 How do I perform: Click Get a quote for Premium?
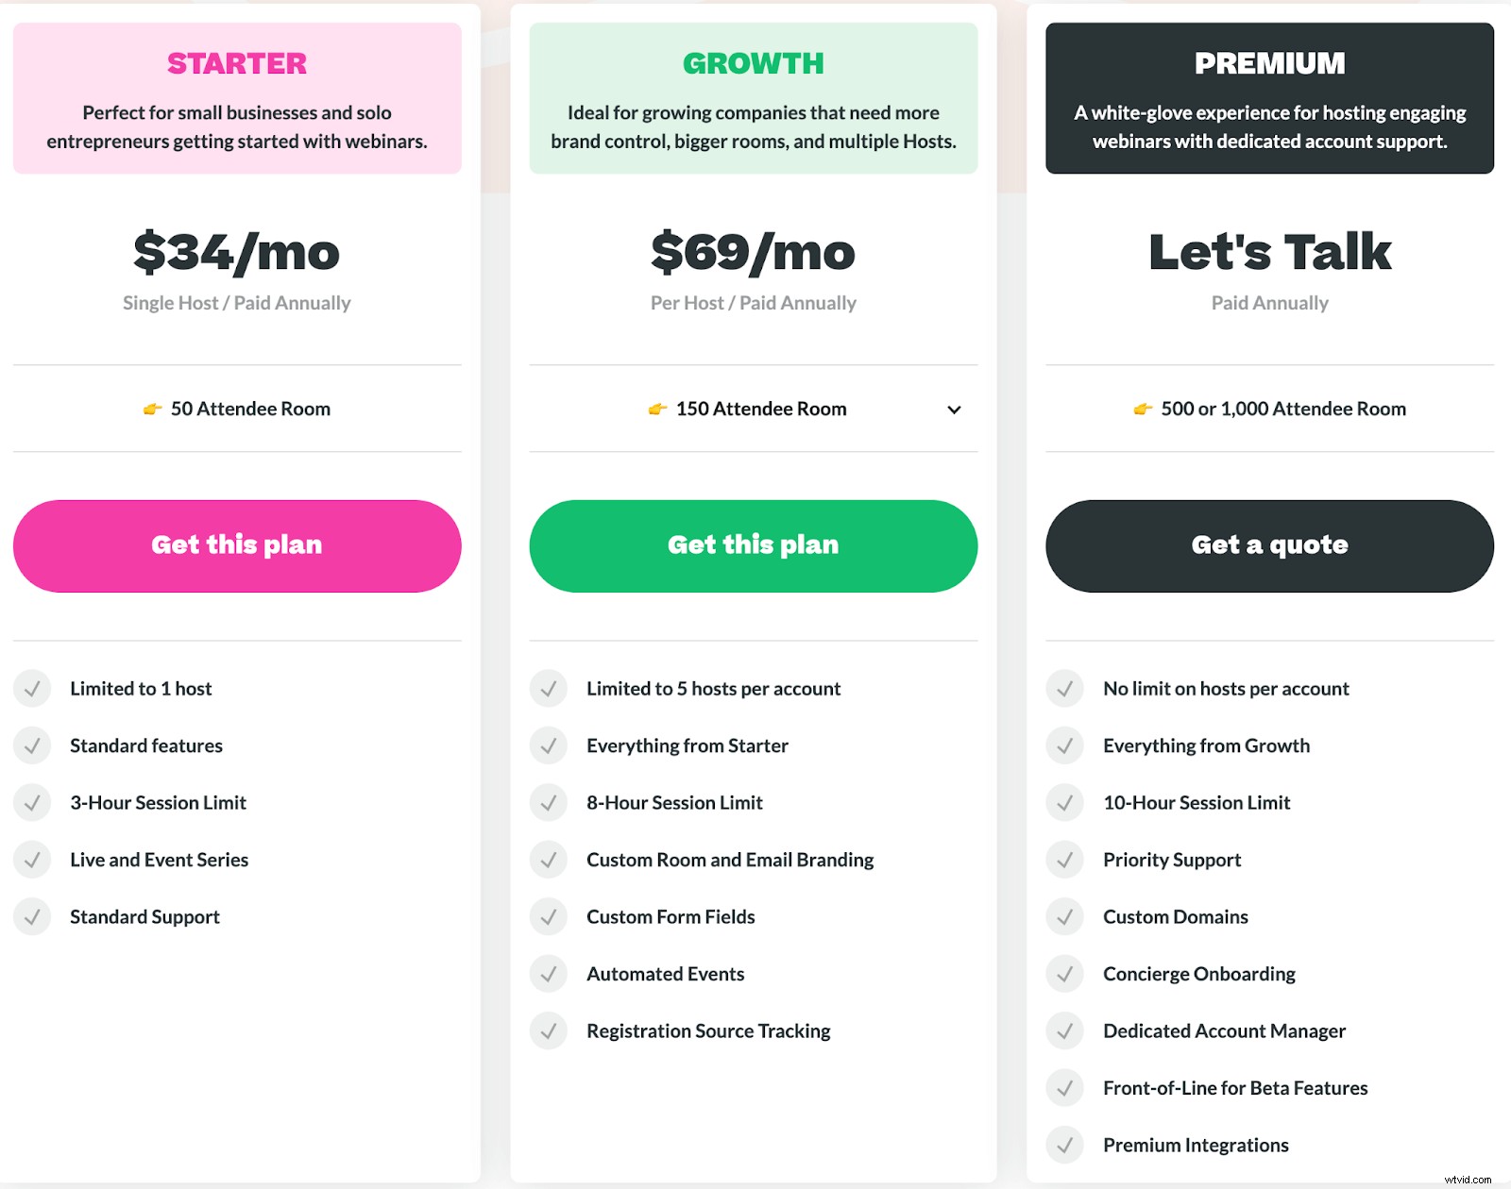1269,544
